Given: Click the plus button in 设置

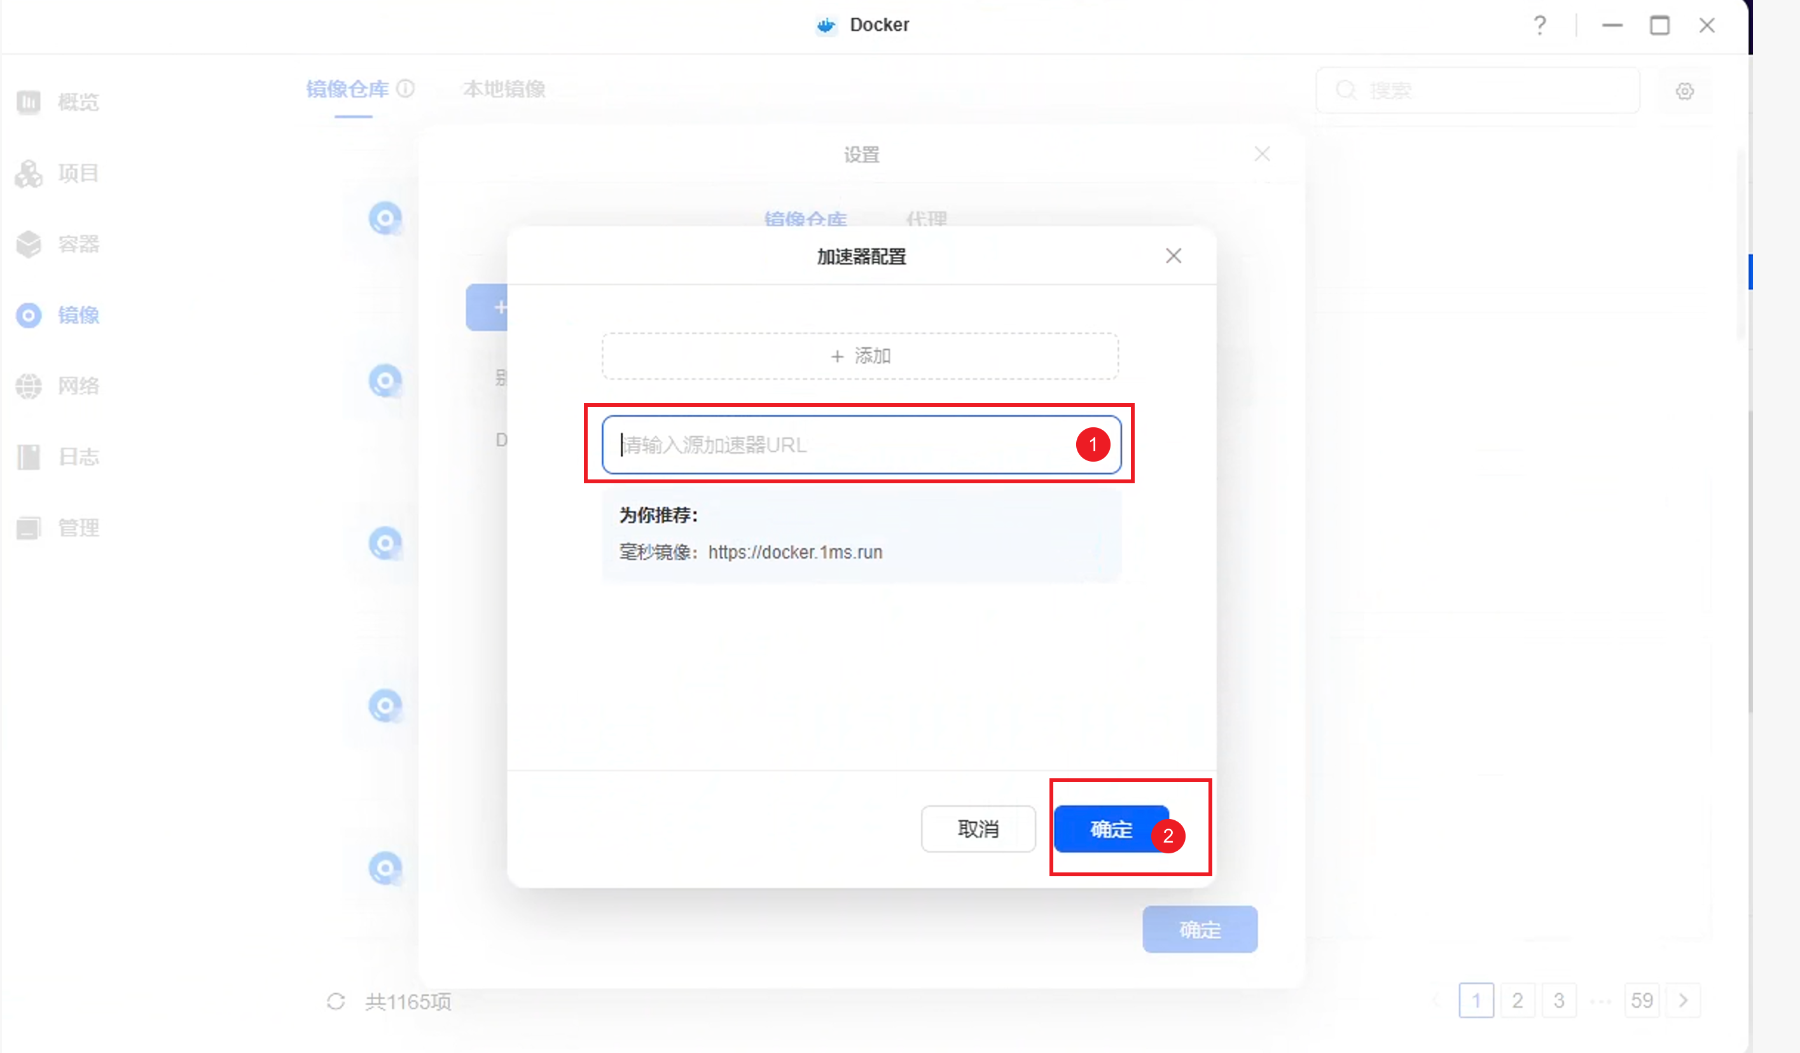Looking at the screenshot, I should point(488,307).
